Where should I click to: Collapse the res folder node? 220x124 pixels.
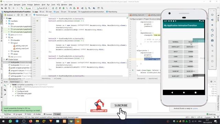pos(7,38)
